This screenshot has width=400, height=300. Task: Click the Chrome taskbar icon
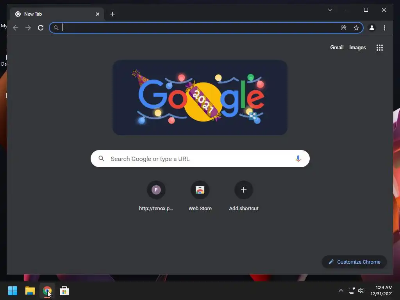[47, 291]
